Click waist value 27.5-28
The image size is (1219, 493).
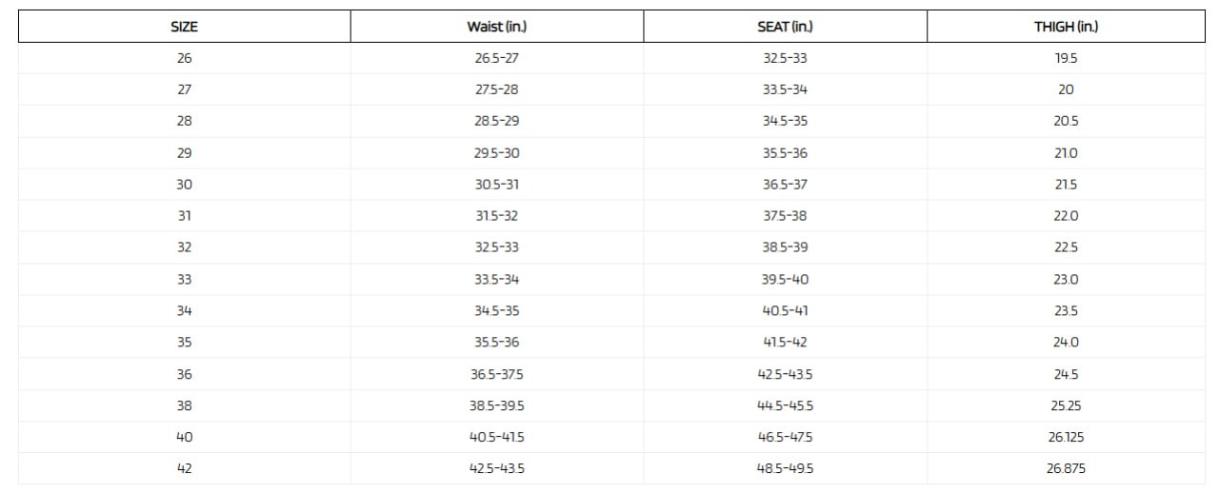(x=497, y=89)
